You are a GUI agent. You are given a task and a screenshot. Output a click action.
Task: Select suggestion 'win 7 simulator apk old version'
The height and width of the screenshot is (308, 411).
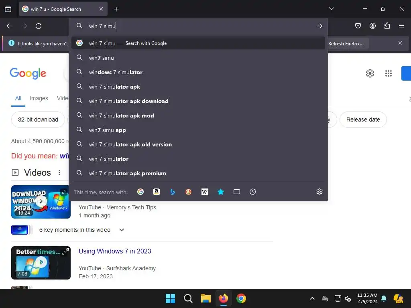198,144
